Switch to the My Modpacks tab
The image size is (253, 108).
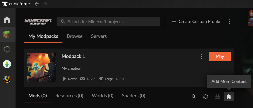pyautogui.click(x=43, y=36)
